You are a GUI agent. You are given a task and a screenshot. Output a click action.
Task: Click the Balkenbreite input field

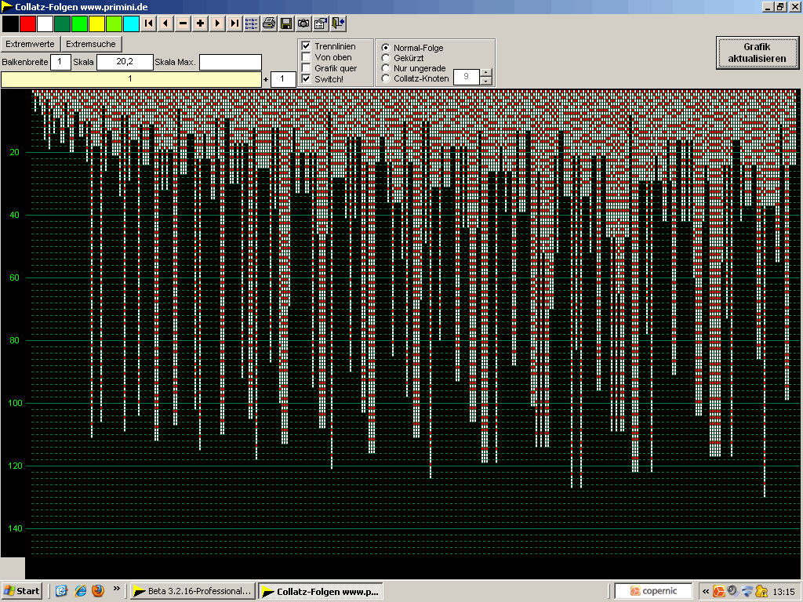click(x=60, y=62)
